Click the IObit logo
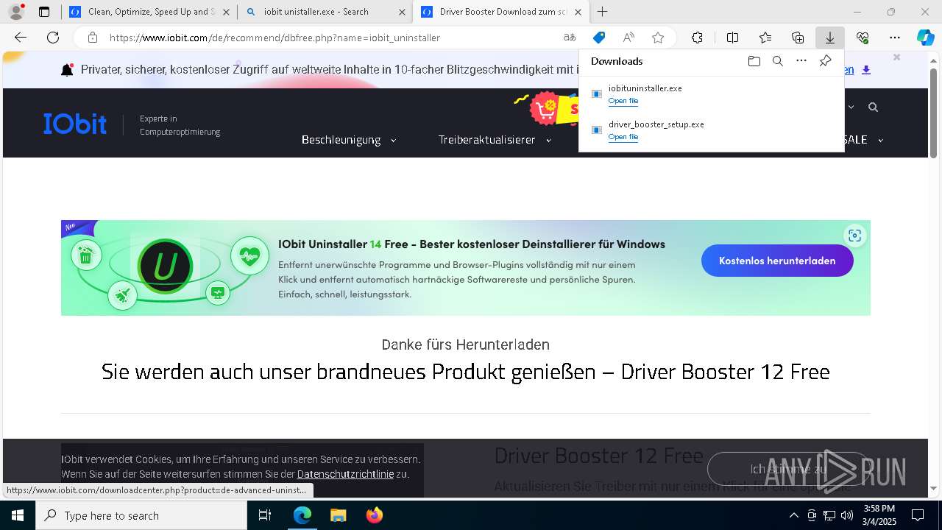Viewport: 942px width, 530px height. click(x=75, y=124)
